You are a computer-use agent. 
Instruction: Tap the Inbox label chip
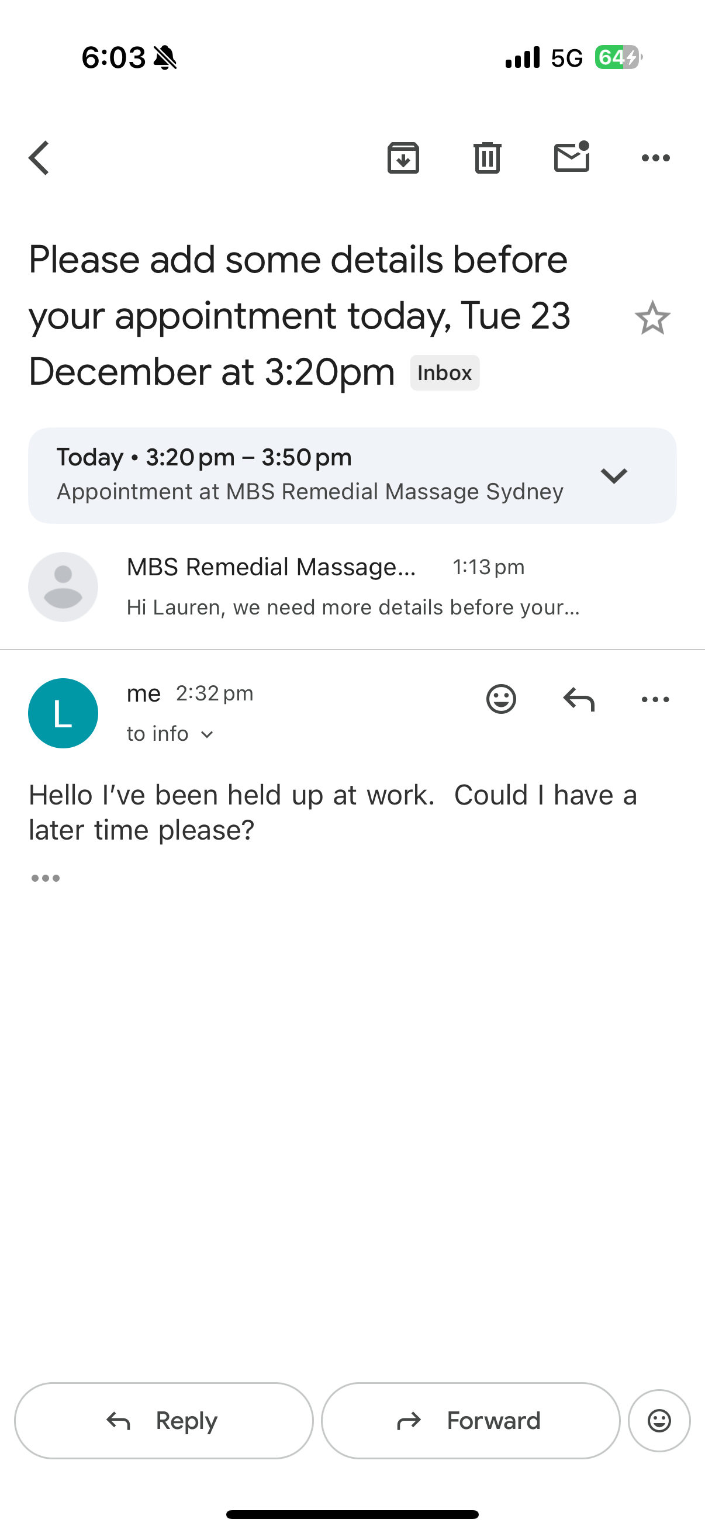(x=444, y=373)
